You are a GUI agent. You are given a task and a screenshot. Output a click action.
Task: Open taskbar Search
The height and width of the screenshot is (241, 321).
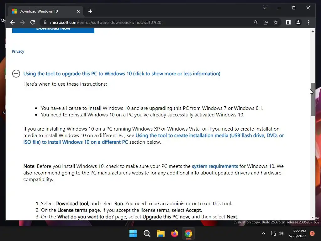[x=147, y=233]
